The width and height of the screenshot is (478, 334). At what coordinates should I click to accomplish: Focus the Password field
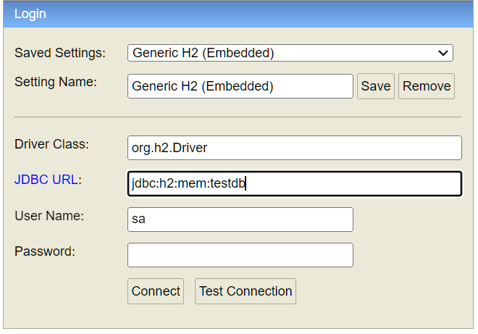[240, 255]
